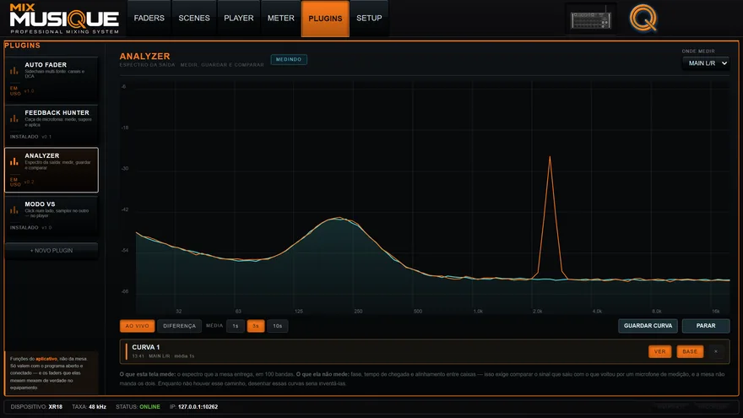The width and height of the screenshot is (743, 418).
Task: Click the 'TAXA: 48 kHz' status entry
Action: point(89,407)
